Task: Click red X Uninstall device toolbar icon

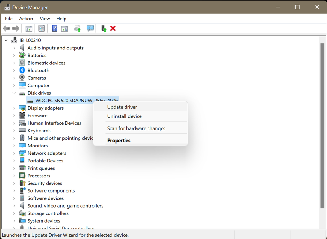Action: (113, 28)
